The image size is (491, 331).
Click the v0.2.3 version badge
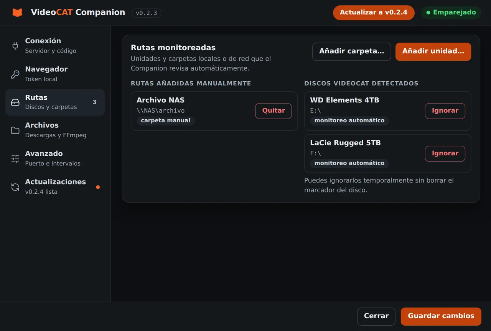147,13
